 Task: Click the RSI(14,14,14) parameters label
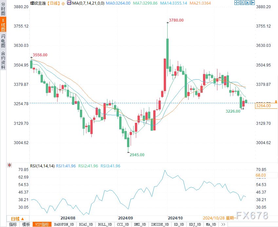pos(42,166)
